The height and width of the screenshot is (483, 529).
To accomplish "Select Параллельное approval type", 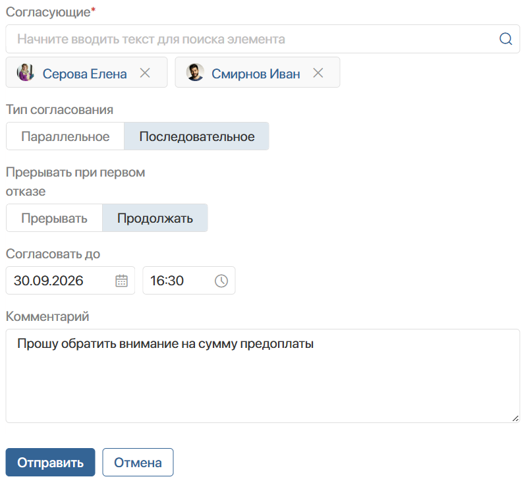I will 65,136.
